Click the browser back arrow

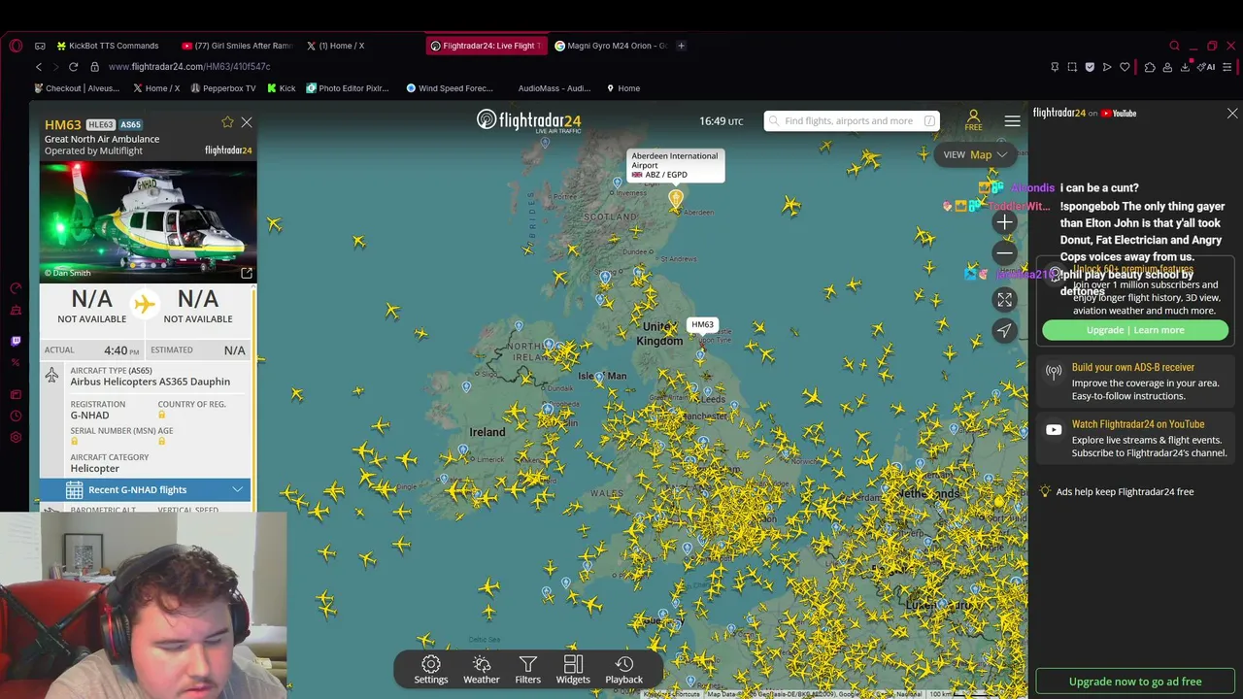pyautogui.click(x=39, y=67)
